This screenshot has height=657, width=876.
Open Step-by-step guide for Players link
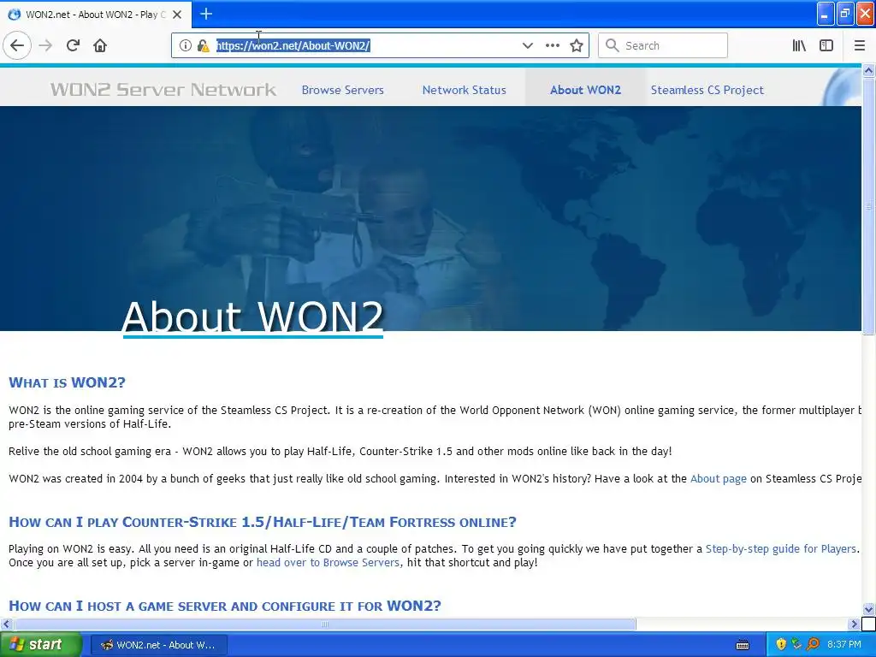pyautogui.click(x=780, y=548)
